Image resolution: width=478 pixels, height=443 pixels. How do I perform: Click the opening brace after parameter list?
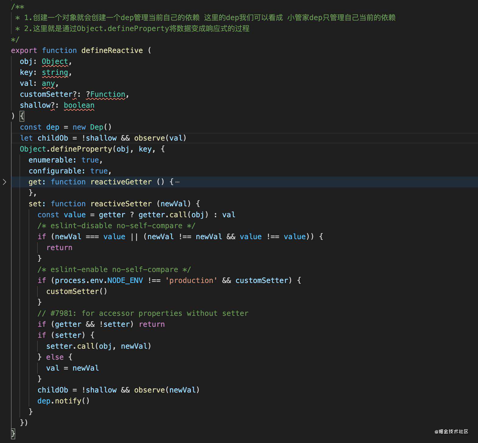(22, 116)
